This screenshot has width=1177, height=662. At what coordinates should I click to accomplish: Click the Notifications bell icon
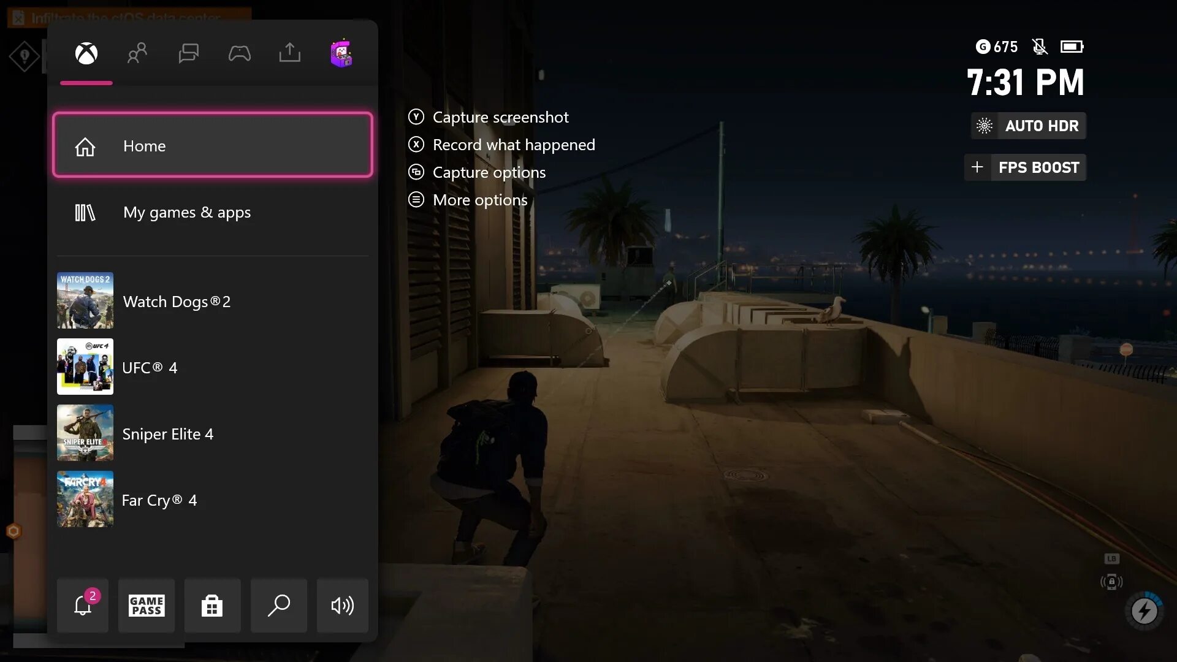pos(82,604)
